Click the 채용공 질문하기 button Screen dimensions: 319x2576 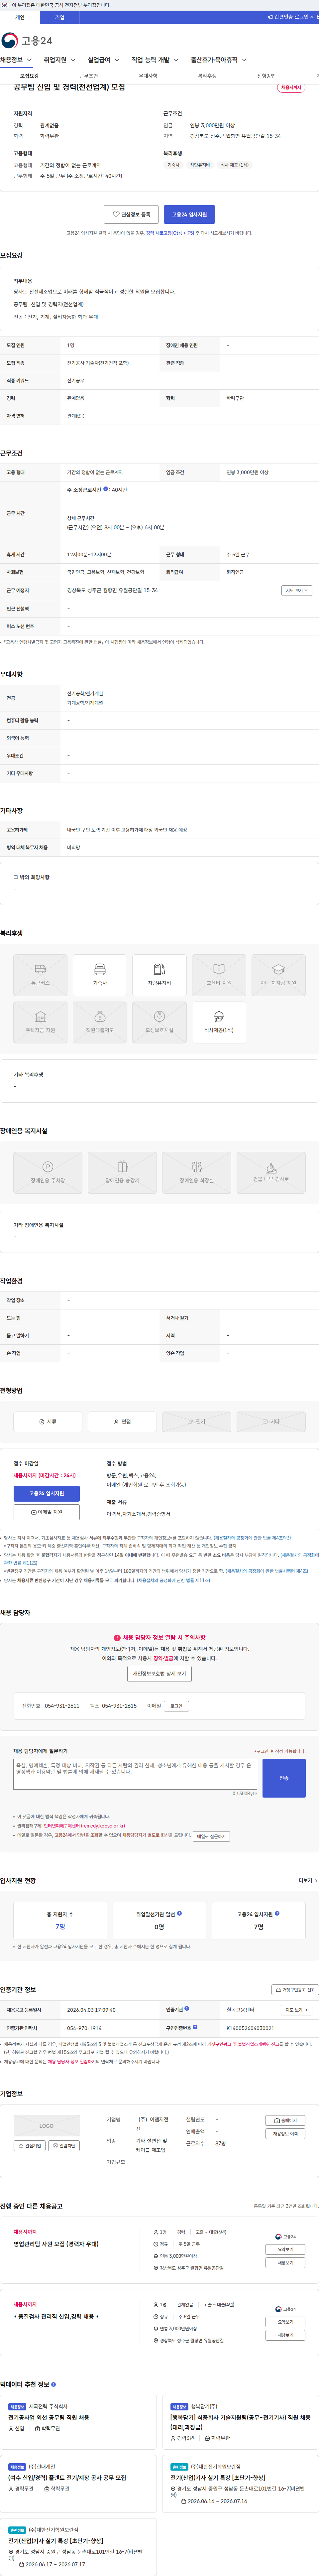[211, 1836]
